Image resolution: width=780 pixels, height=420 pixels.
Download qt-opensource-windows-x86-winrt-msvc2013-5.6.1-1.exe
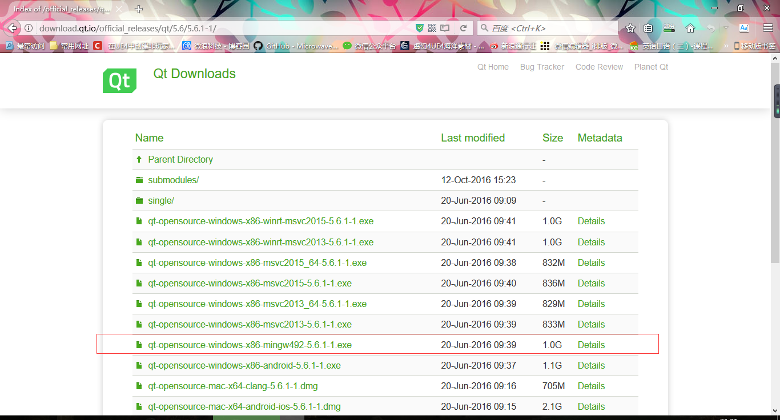[x=261, y=243]
